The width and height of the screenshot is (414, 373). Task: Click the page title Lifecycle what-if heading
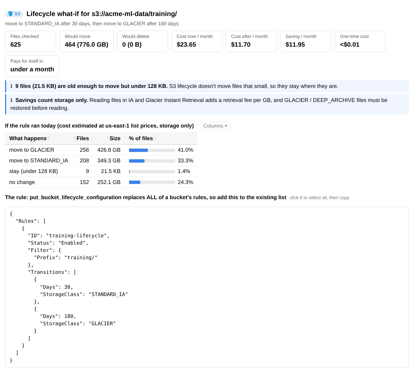pos(102,14)
